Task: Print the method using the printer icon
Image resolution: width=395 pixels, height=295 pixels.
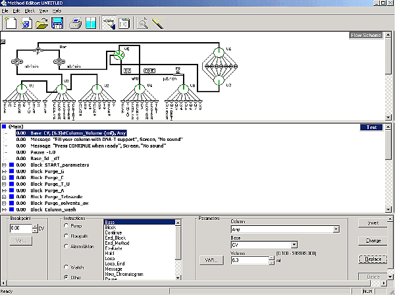Action: coord(75,23)
